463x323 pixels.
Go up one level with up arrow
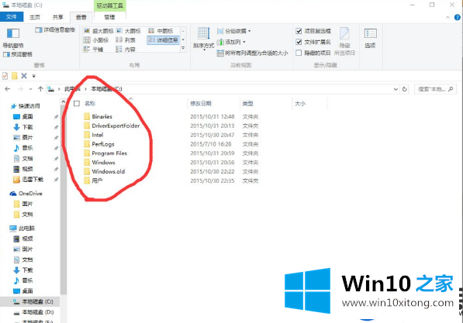pos(40,89)
